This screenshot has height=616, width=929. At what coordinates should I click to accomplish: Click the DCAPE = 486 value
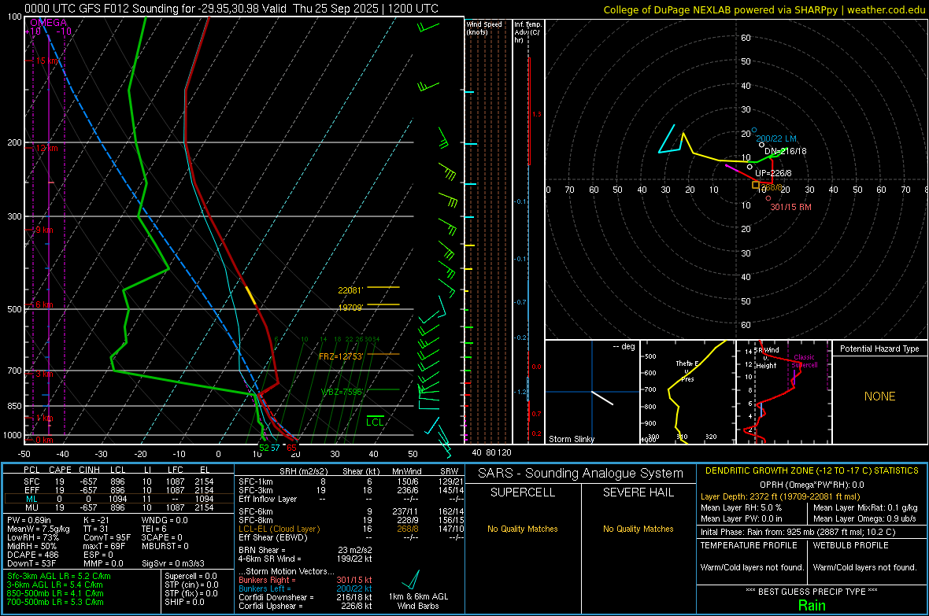point(32,555)
